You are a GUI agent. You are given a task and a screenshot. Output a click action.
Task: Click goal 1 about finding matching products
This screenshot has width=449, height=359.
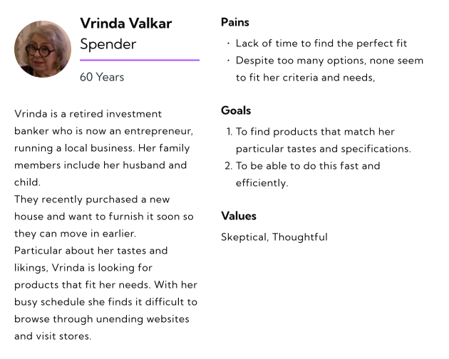coord(324,140)
